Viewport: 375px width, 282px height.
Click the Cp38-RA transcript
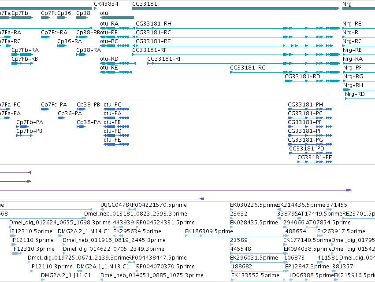tap(82, 55)
